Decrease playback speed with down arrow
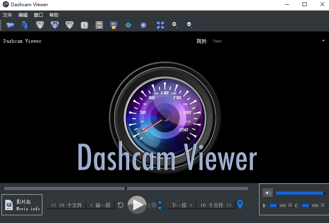 (160, 208)
